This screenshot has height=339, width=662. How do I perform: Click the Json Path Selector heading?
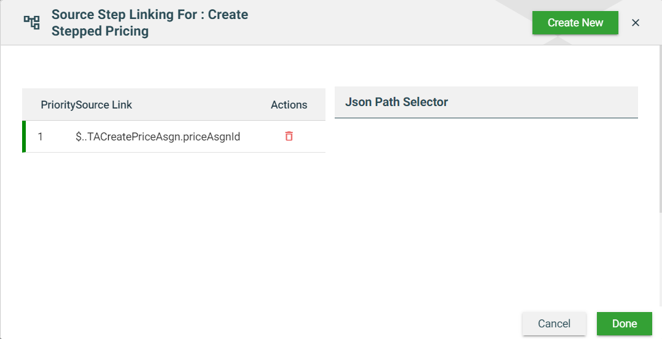(x=396, y=102)
